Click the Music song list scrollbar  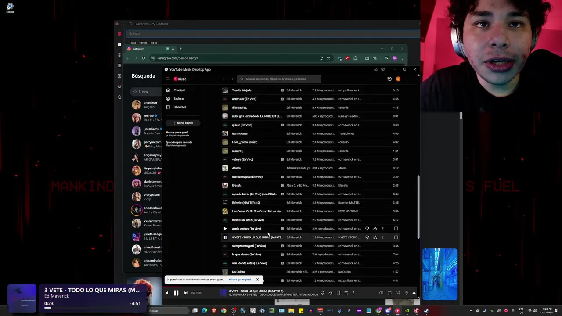tap(418, 207)
